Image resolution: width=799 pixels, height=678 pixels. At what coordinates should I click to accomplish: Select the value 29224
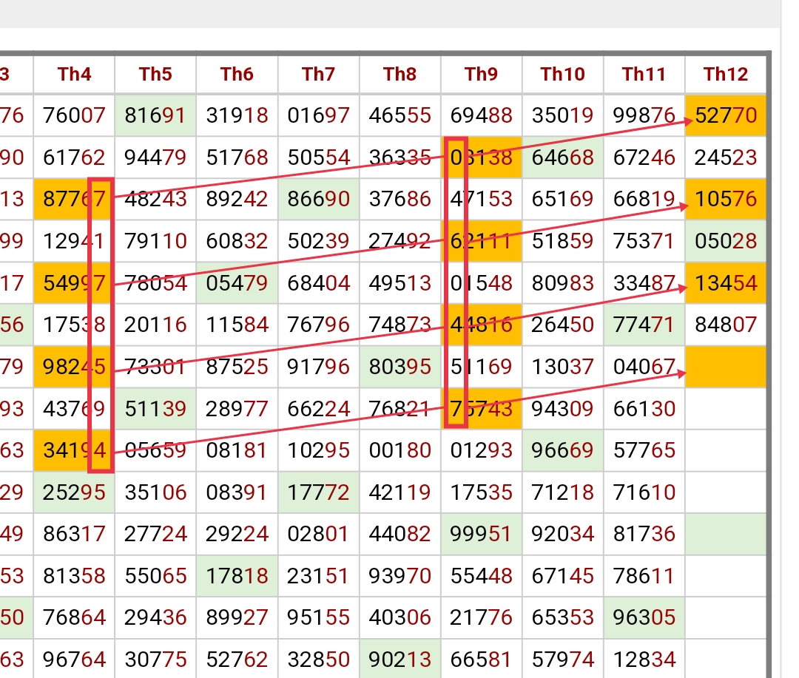pyautogui.click(x=237, y=535)
